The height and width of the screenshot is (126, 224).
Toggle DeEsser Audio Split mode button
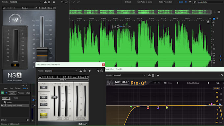click(44, 87)
